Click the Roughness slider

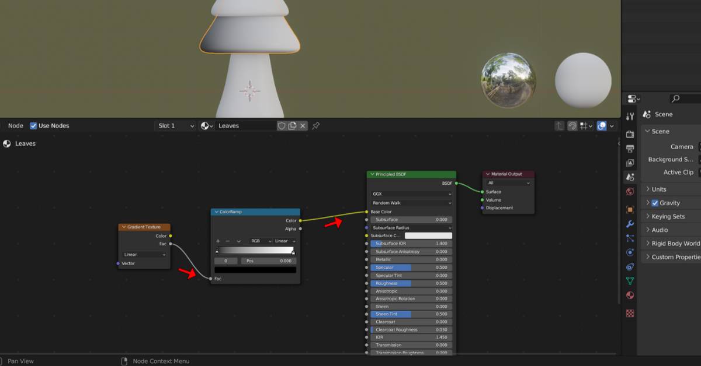click(411, 283)
